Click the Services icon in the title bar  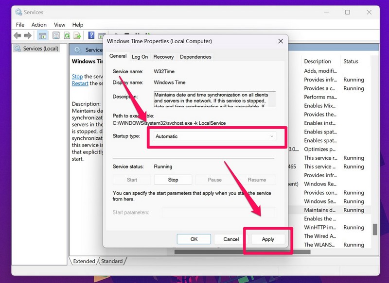click(x=19, y=12)
